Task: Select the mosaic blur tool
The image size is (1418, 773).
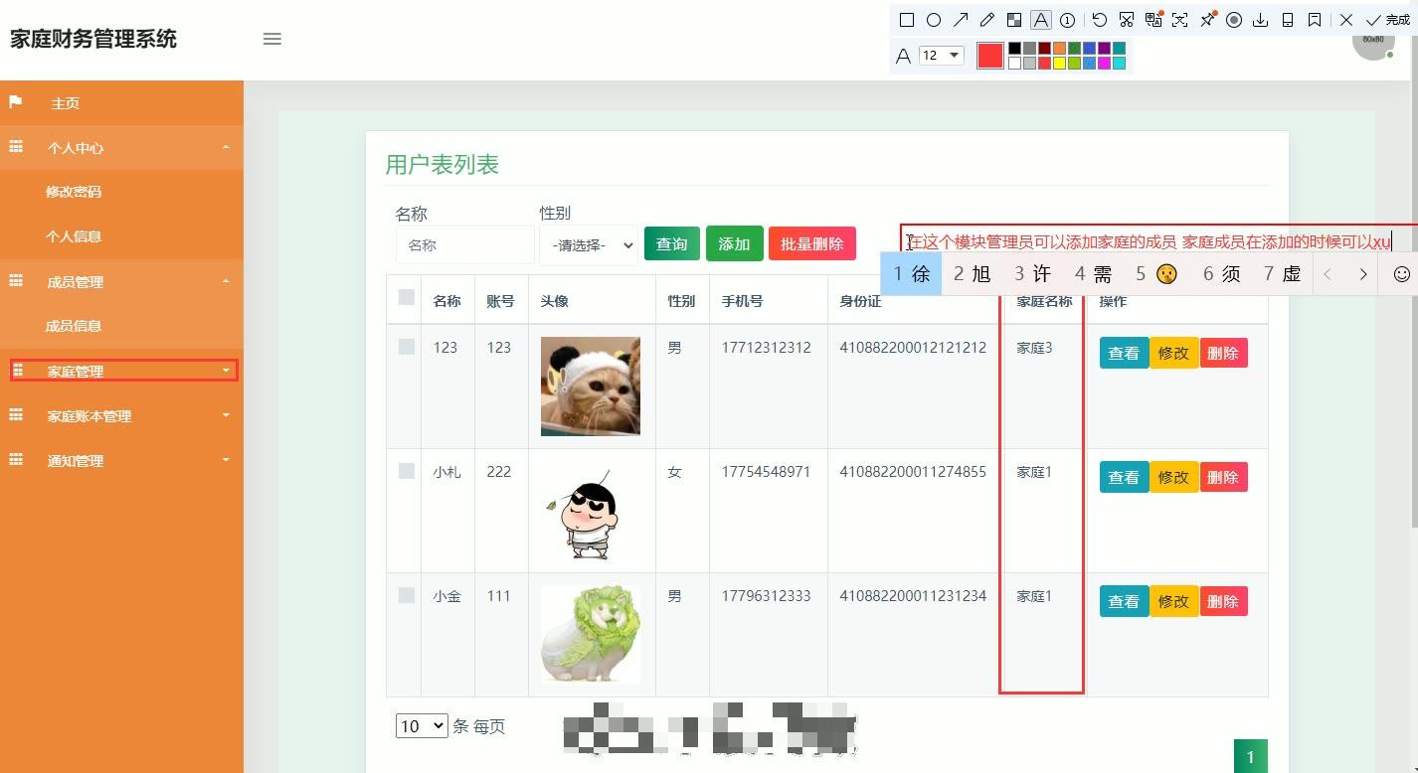Action: click(x=1014, y=19)
